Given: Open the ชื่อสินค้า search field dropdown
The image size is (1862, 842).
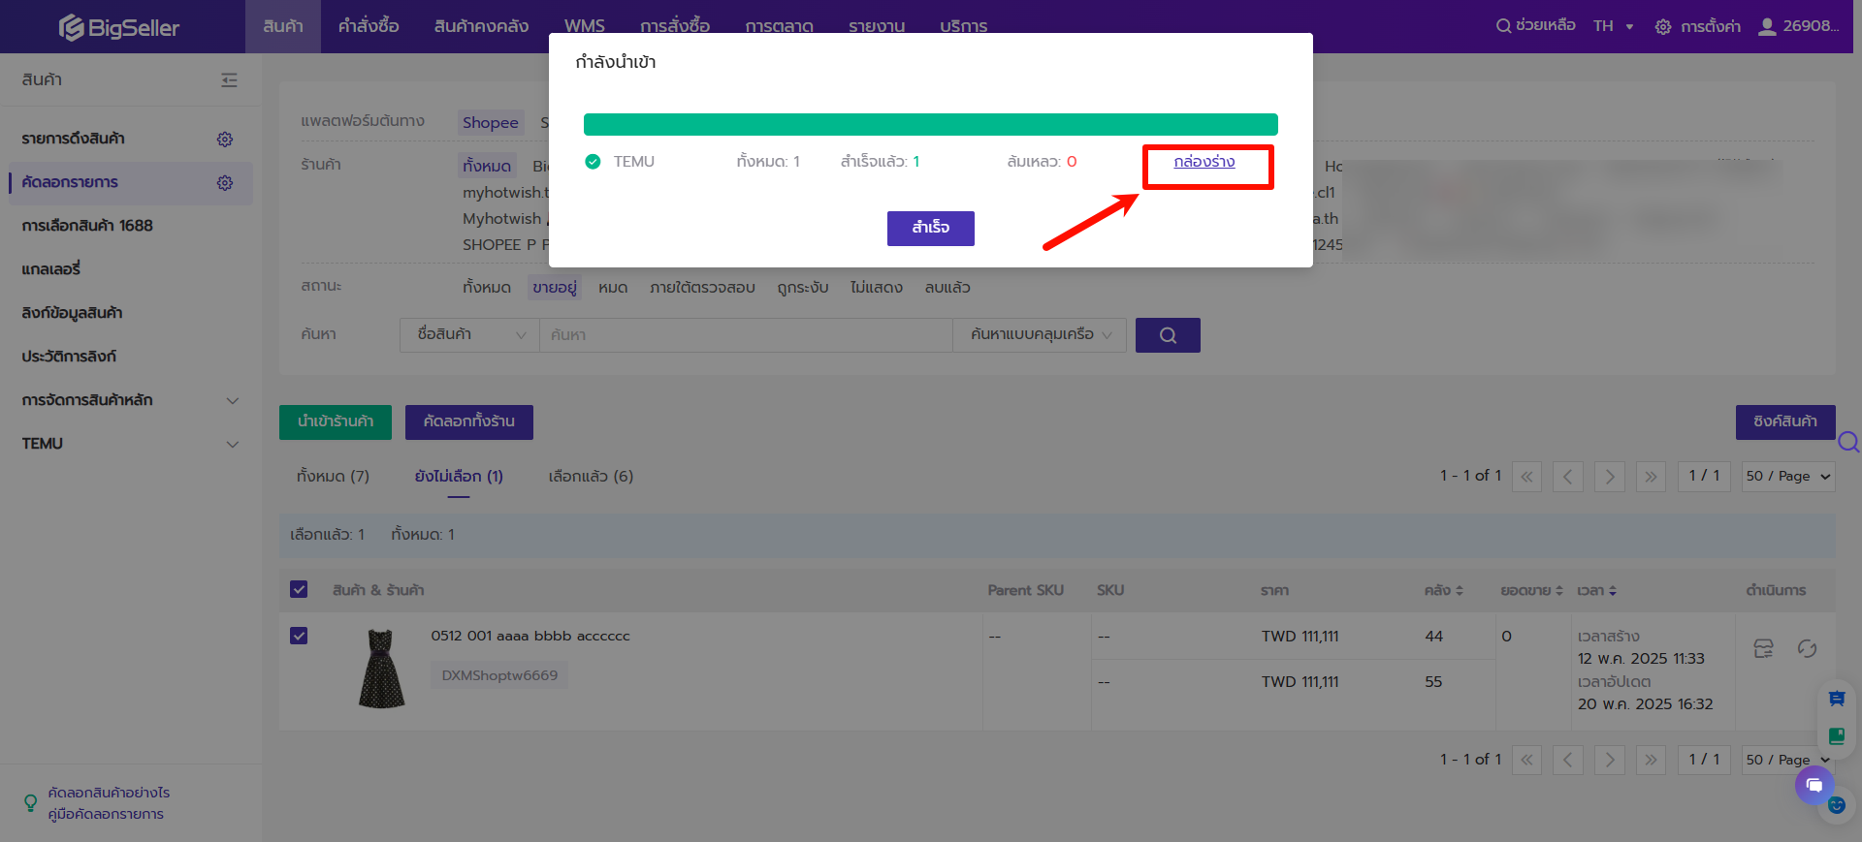Looking at the screenshot, I should click(x=469, y=335).
